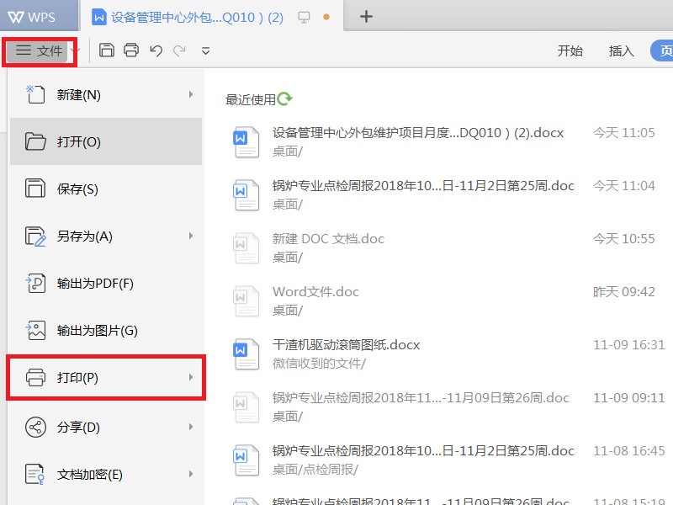Viewport: 673px width, 505px height.
Task: Click document icon of 干渣机驱动滚筒图纸.docx
Action: 246,353
